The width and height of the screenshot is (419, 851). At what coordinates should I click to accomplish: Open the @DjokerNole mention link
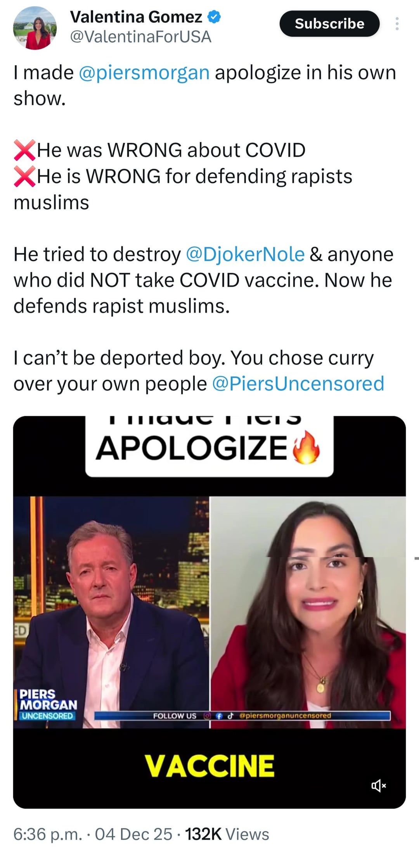click(x=245, y=254)
